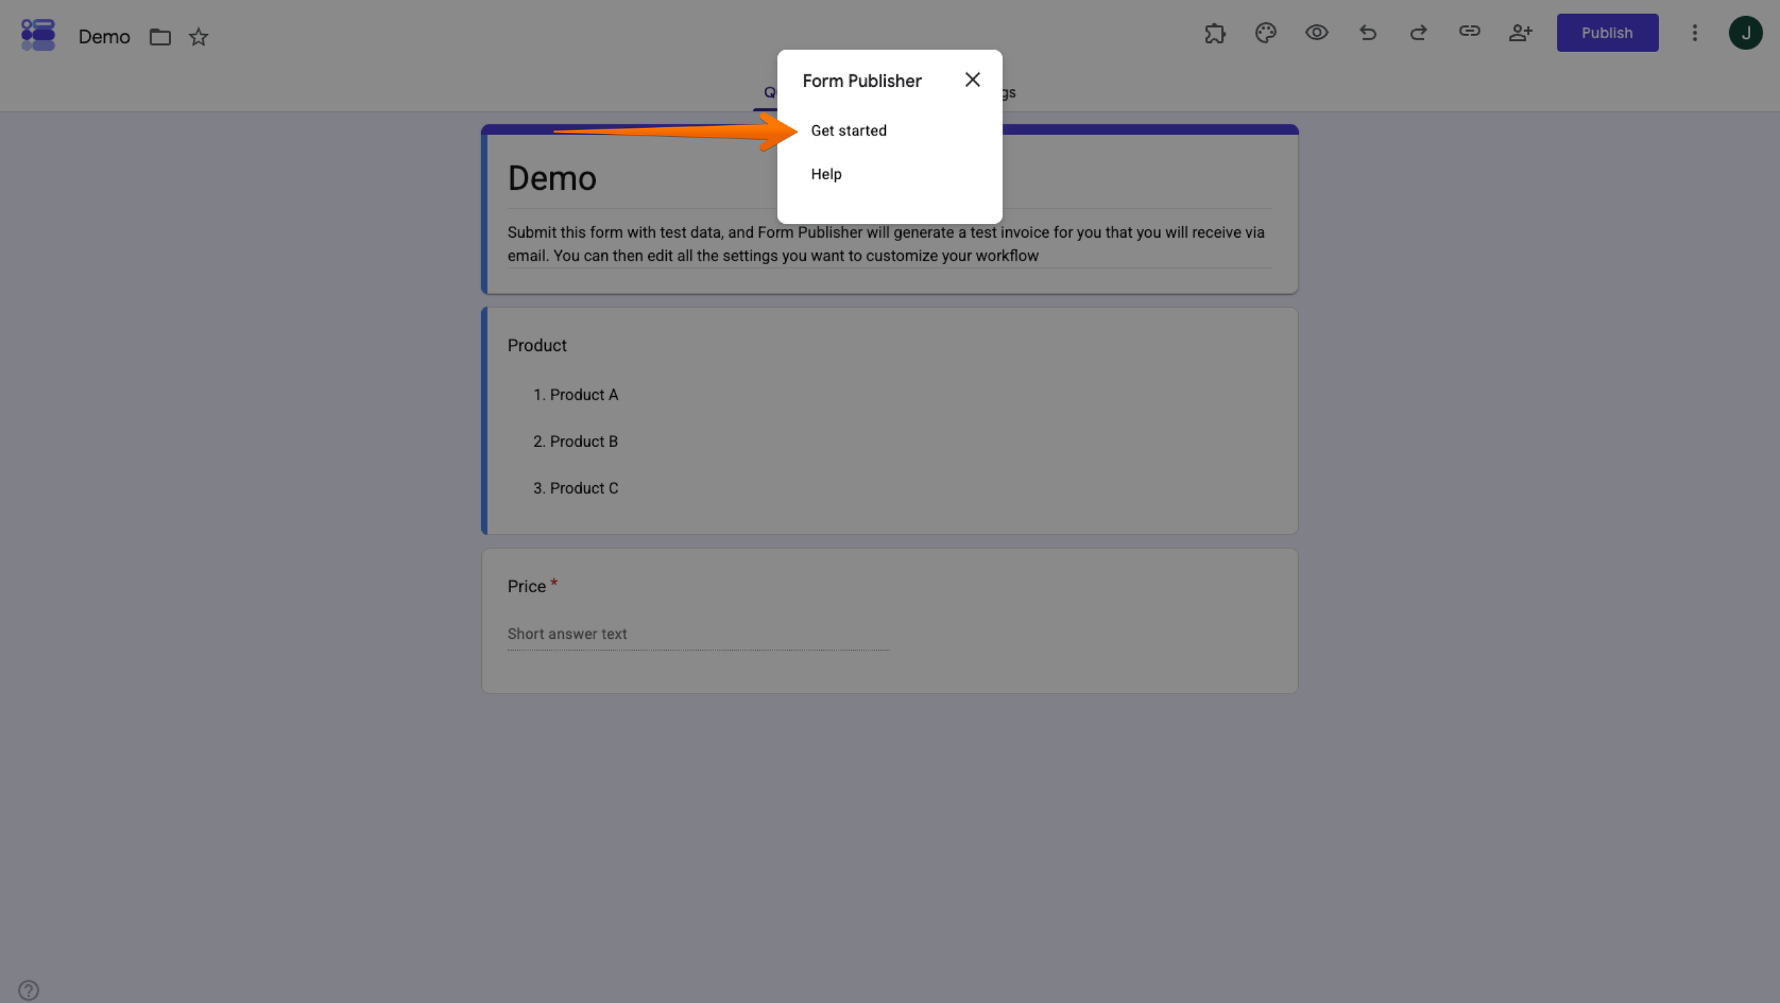Viewport: 1780px width, 1003px height.
Task: Click the redo arrow icon
Action: point(1418,33)
